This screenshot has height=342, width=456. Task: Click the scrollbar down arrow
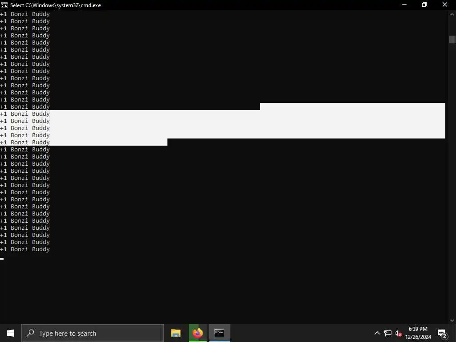[x=452, y=320]
